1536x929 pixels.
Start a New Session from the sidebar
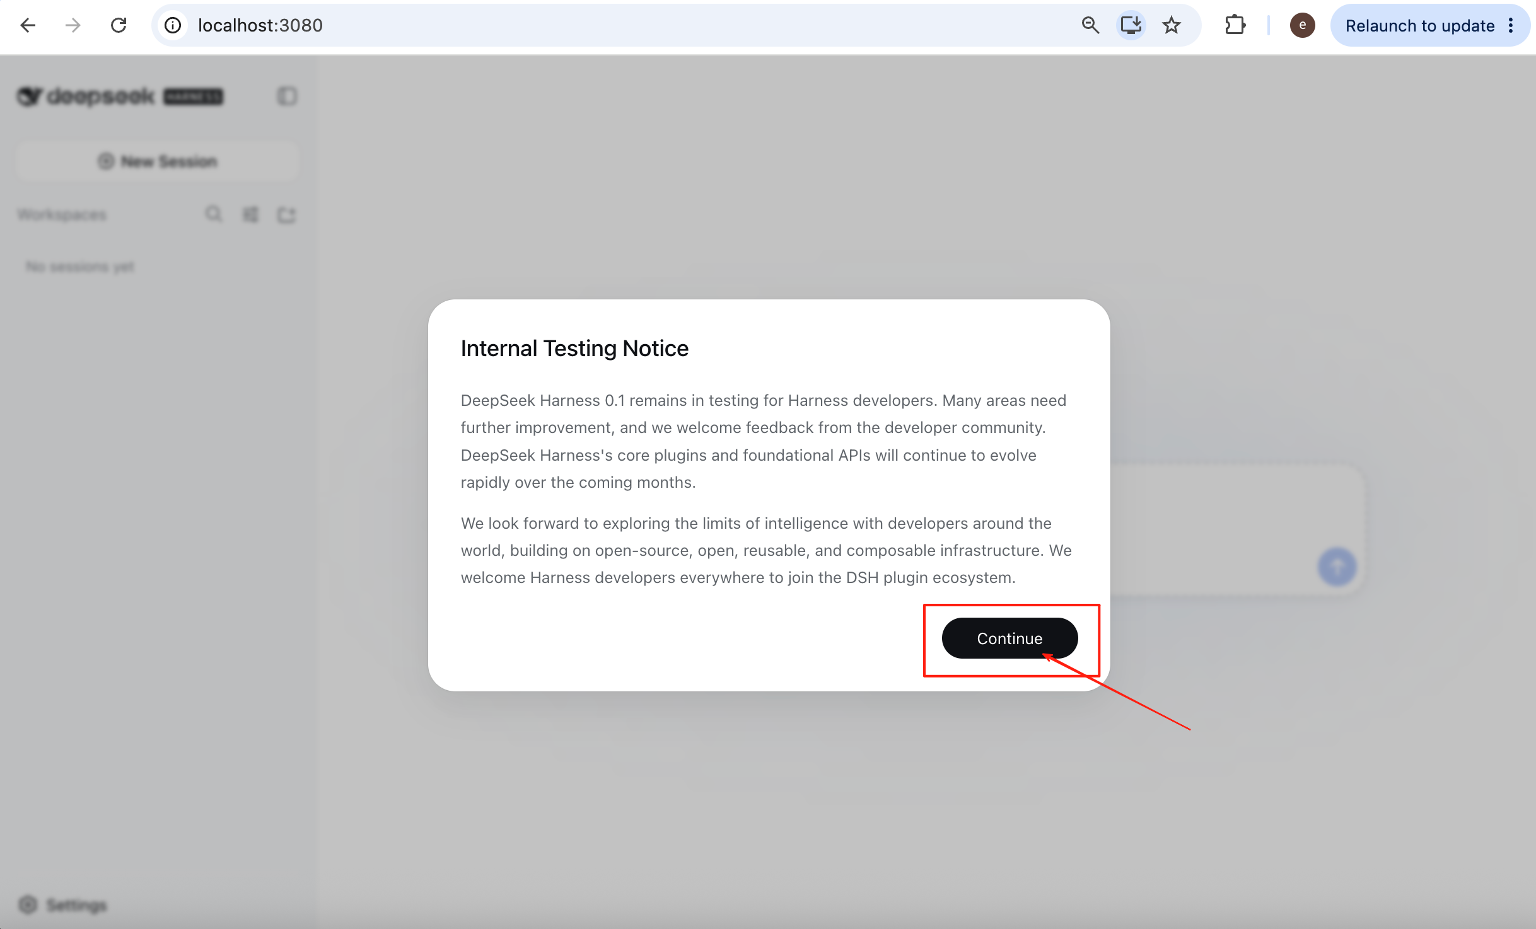coord(157,161)
